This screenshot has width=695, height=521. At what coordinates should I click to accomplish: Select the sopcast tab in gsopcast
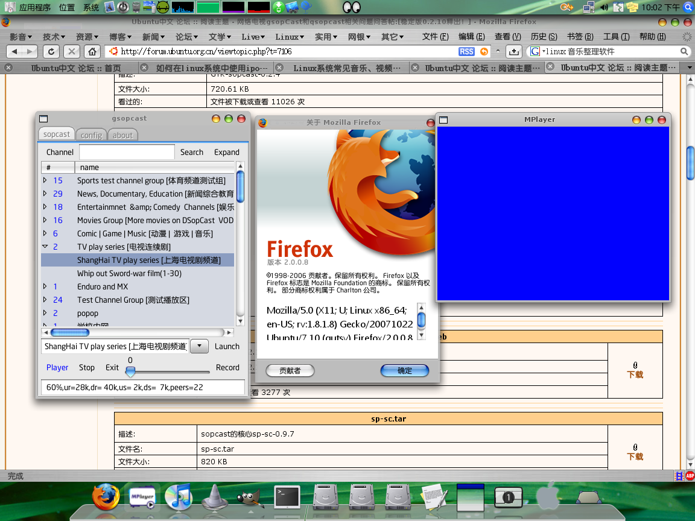click(x=56, y=134)
